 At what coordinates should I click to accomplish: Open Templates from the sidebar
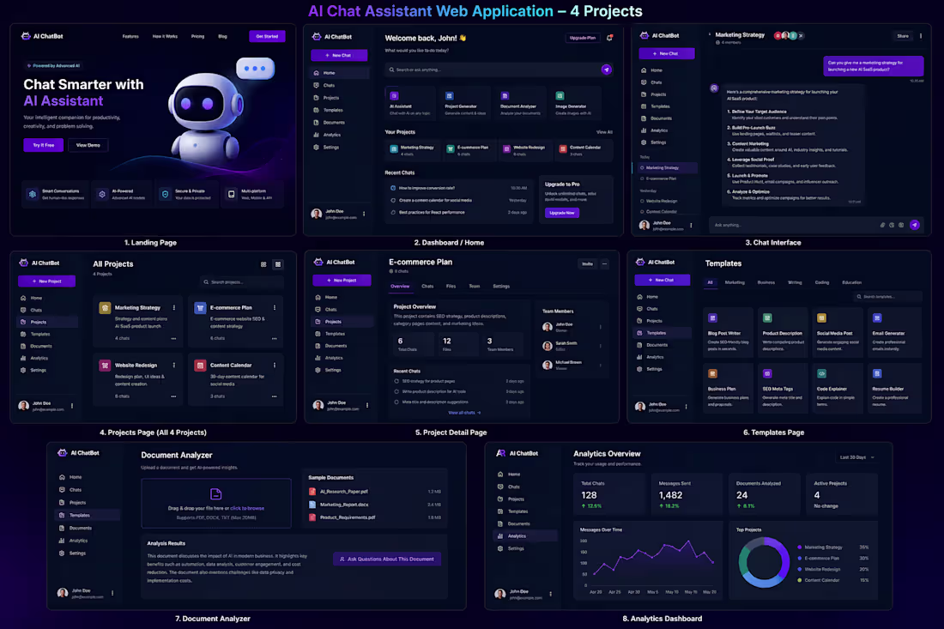tap(333, 110)
